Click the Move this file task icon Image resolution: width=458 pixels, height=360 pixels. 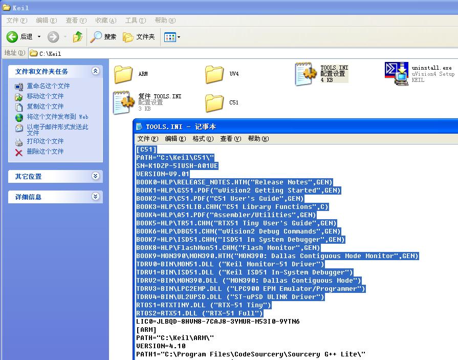click(19, 97)
